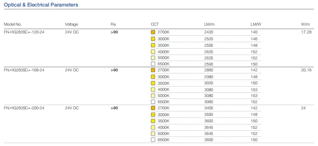
Task: Click the 2700K orange swatch in the 120-24 group
Action: pyautogui.click(x=153, y=32)
